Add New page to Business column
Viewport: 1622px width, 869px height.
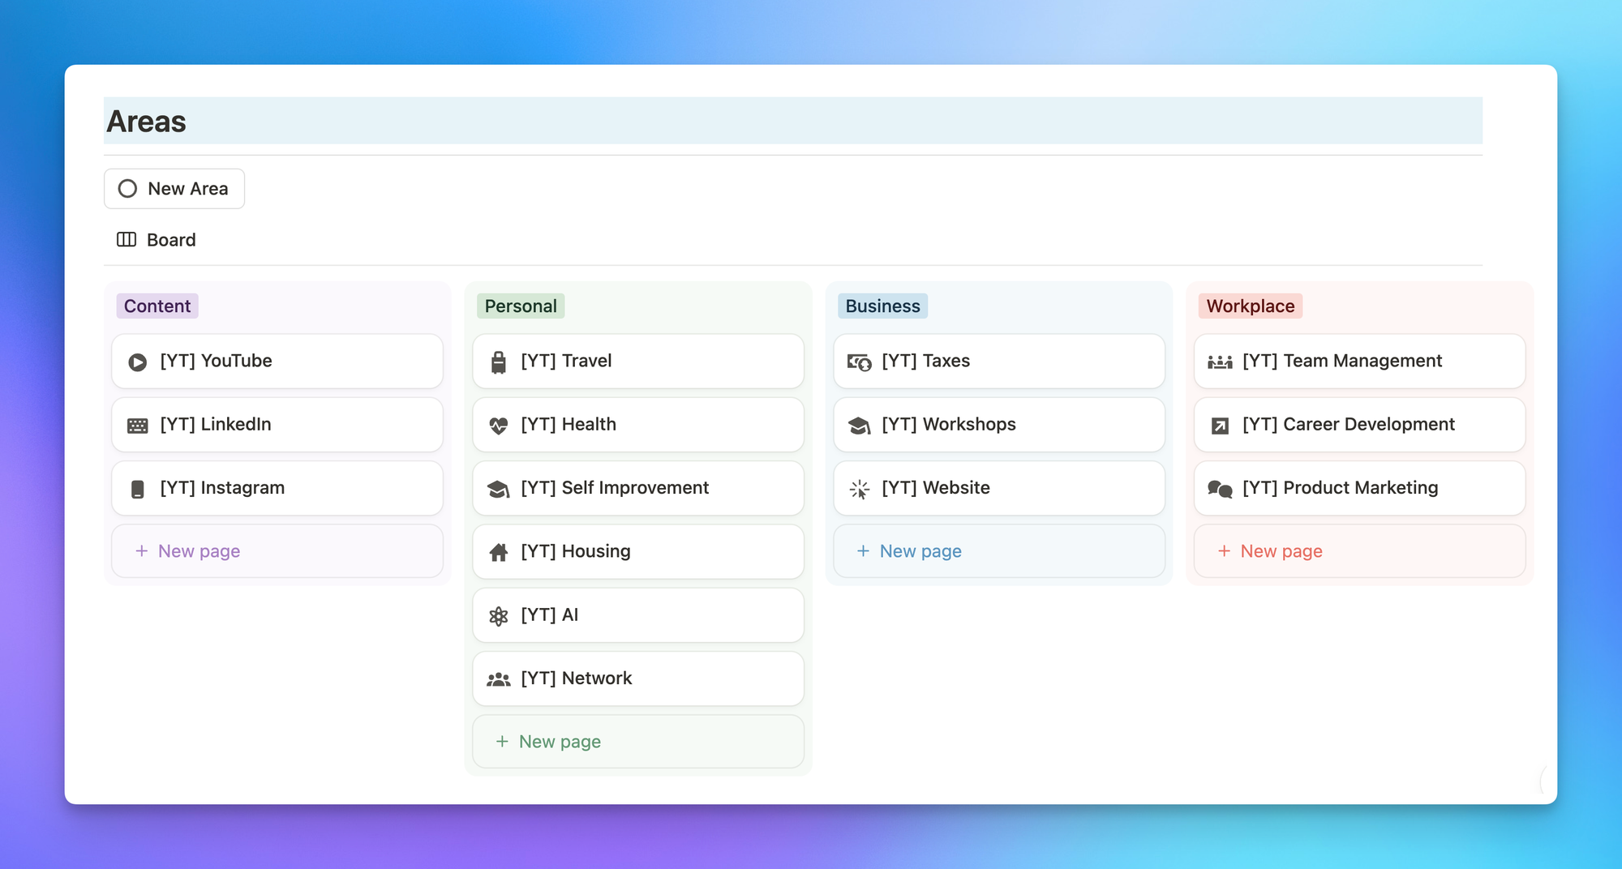point(999,551)
